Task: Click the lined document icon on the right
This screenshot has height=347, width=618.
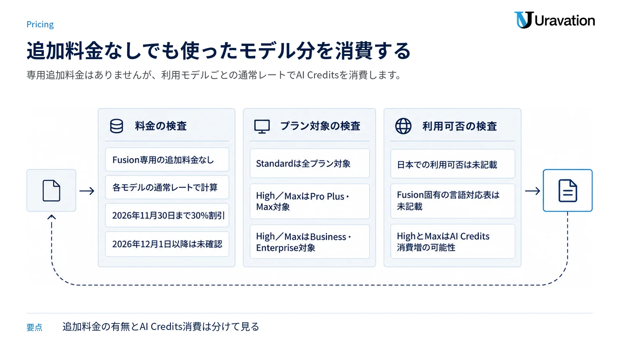Action: (567, 190)
